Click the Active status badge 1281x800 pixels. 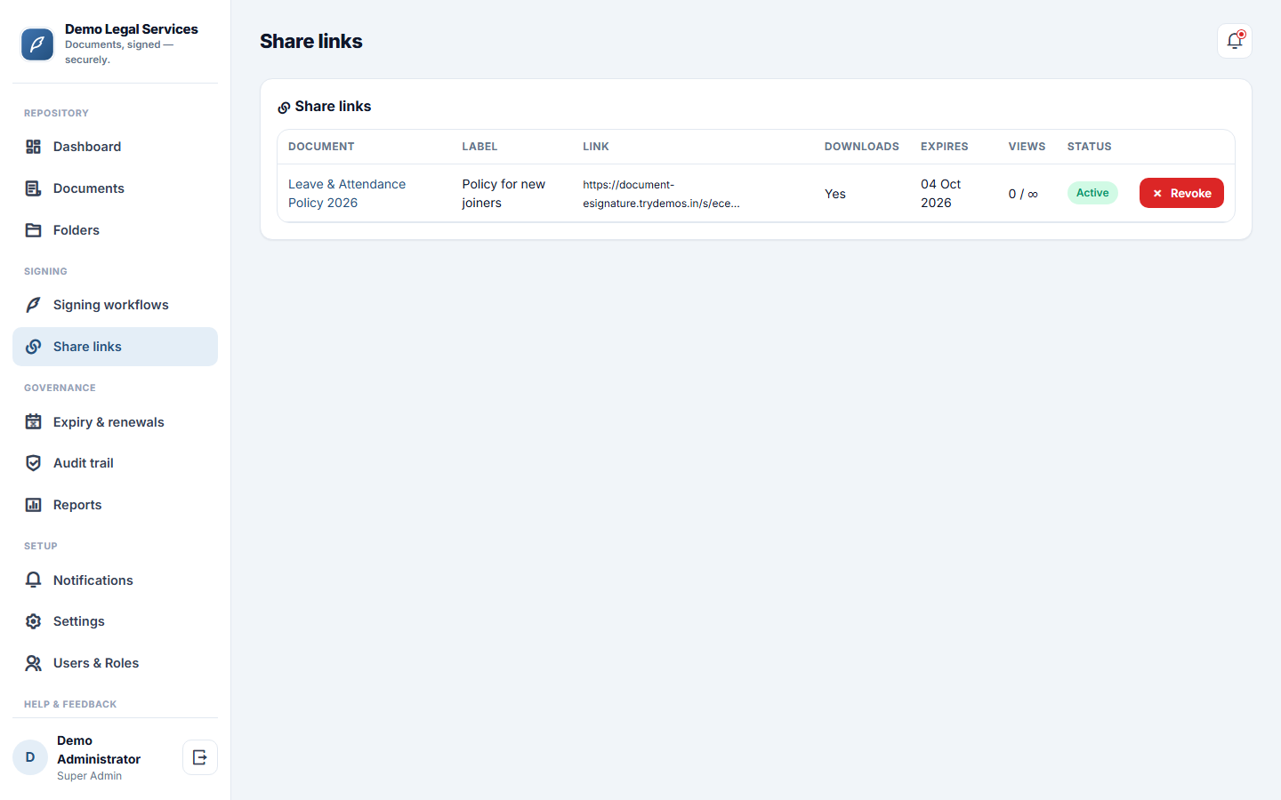(x=1092, y=193)
